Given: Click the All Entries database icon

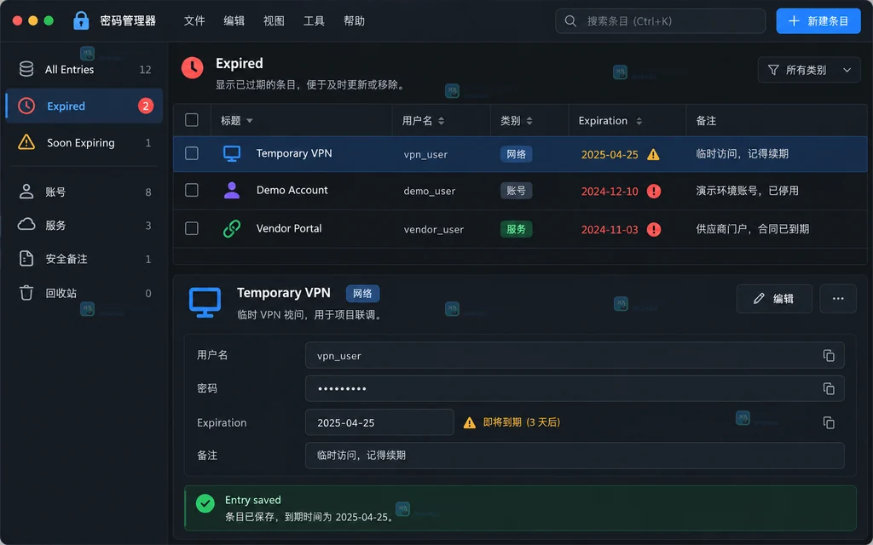Looking at the screenshot, I should [x=26, y=69].
